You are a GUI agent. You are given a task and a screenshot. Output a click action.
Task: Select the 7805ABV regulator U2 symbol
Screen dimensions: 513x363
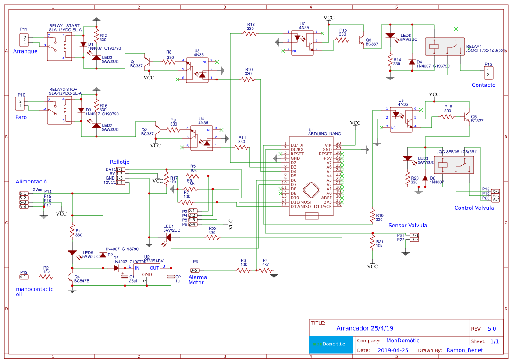[x=148, y=269]
